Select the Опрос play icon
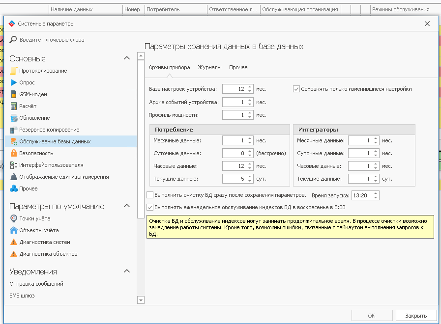The width and height of the screenshot is (441, 324). point(14,82)
